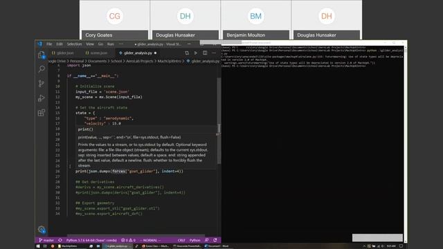Click line my_scene = mx.Scene(input_file)
This screenshot has height=249, width=443.
point(109,97)
